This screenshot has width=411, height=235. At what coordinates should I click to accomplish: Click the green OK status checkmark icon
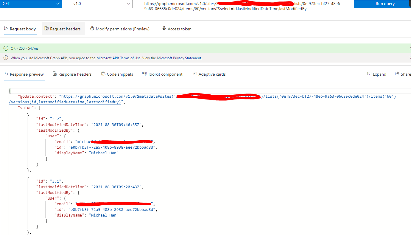pos(6,48)
